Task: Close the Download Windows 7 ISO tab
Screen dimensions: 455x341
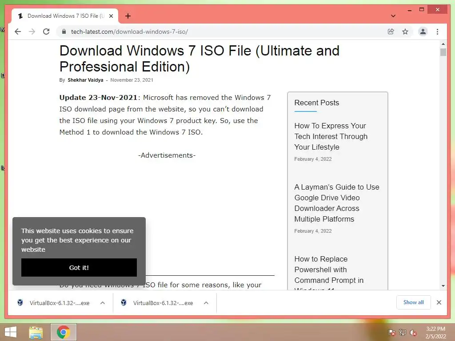Action: pos(111,16)
